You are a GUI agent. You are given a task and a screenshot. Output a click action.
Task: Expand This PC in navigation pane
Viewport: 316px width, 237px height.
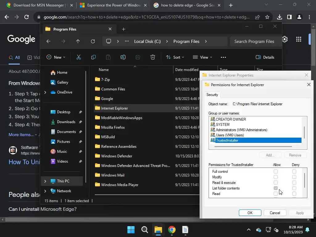point(45,181)
